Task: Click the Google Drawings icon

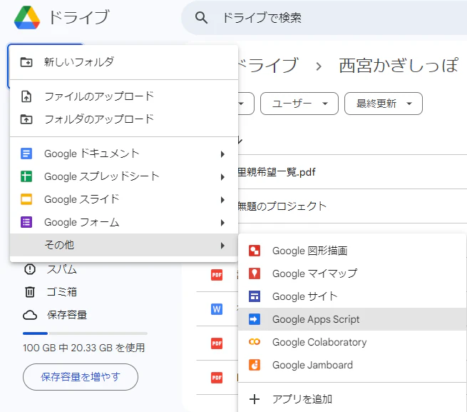Action: pos(255,251)
